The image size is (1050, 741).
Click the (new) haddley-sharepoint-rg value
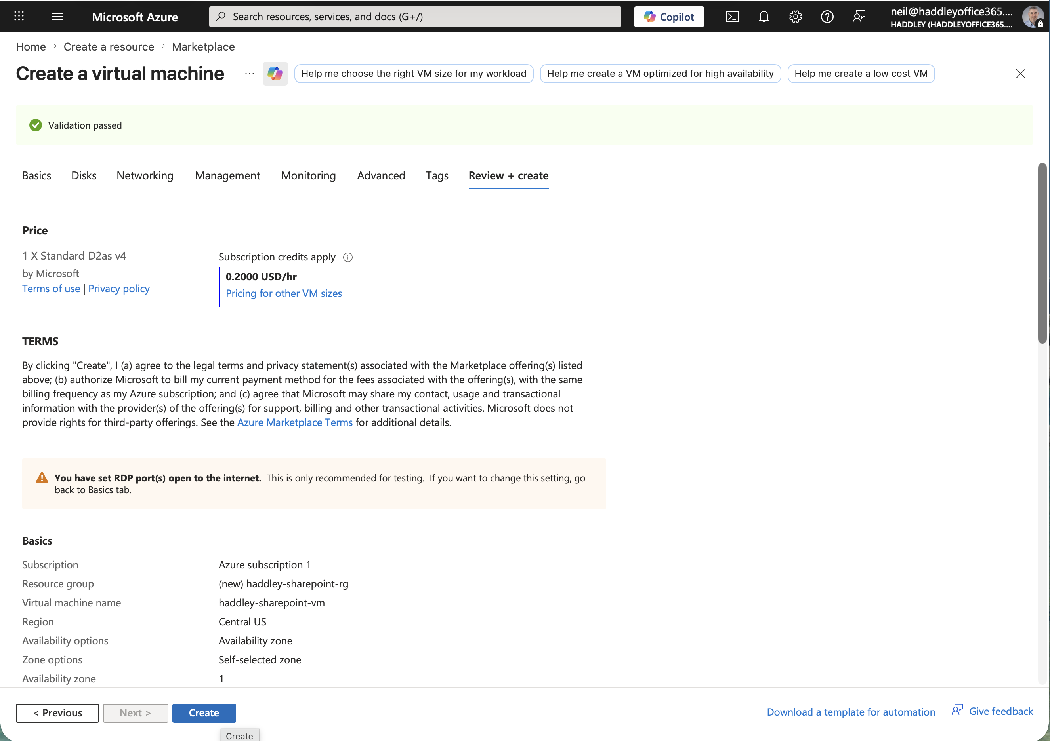pos(284,584)
